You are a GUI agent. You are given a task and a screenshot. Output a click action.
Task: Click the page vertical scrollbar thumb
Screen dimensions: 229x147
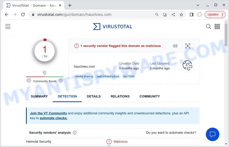pyautogui.click(x=226, y=35)
